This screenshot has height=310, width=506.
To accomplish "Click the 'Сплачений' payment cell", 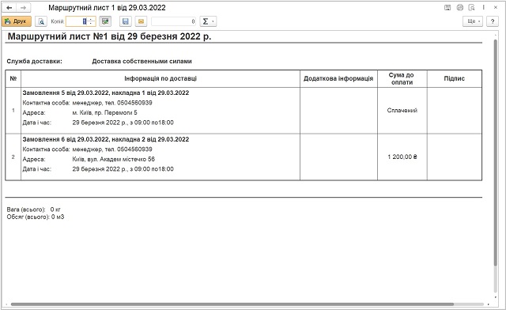I will pos(402,111).
